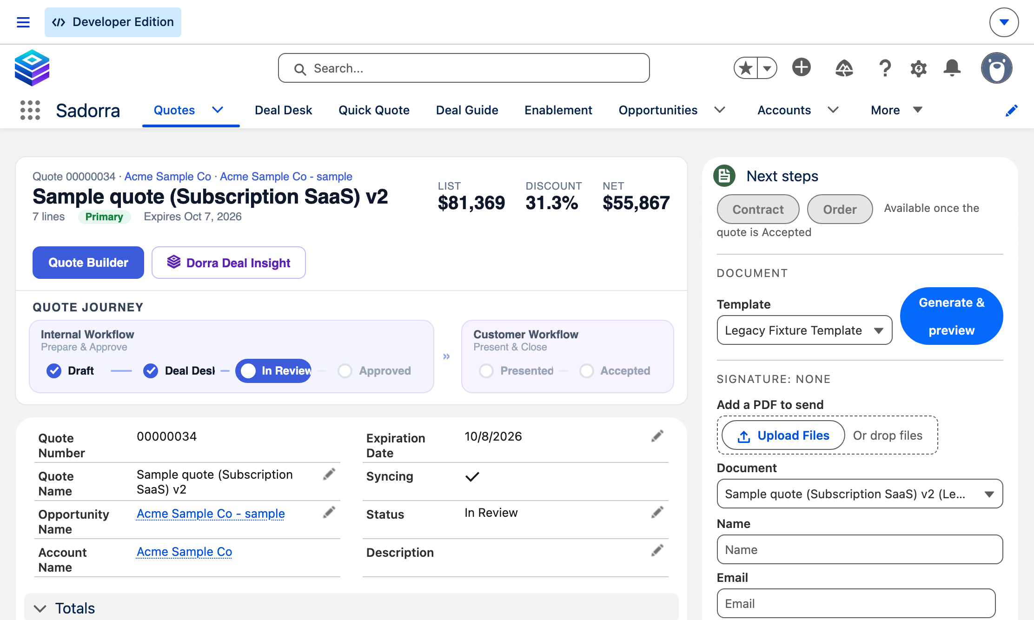Image resolution: width=1034 pixels, height=620 pixels.
Task: Focus the Email input field
Action: click(x=856, y=603)
